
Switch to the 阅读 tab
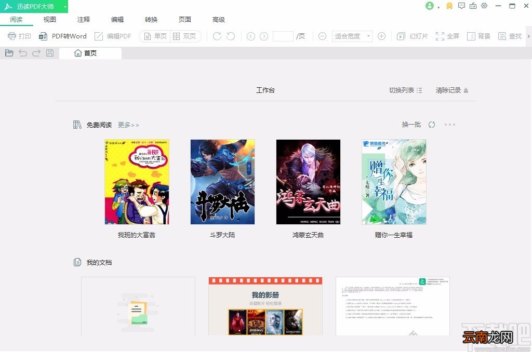(x=16, y=20)
